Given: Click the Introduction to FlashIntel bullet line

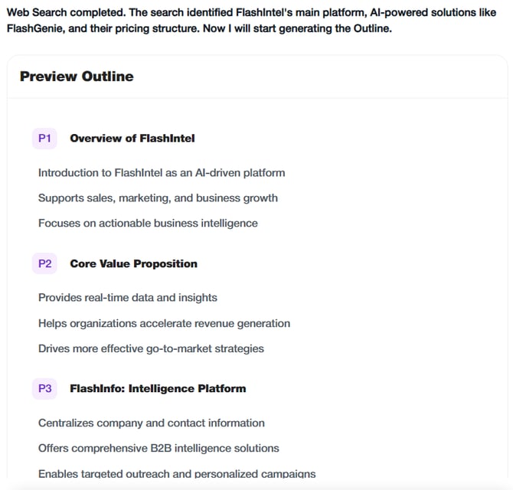Looking at the screenshot, I should click(162, 173).
